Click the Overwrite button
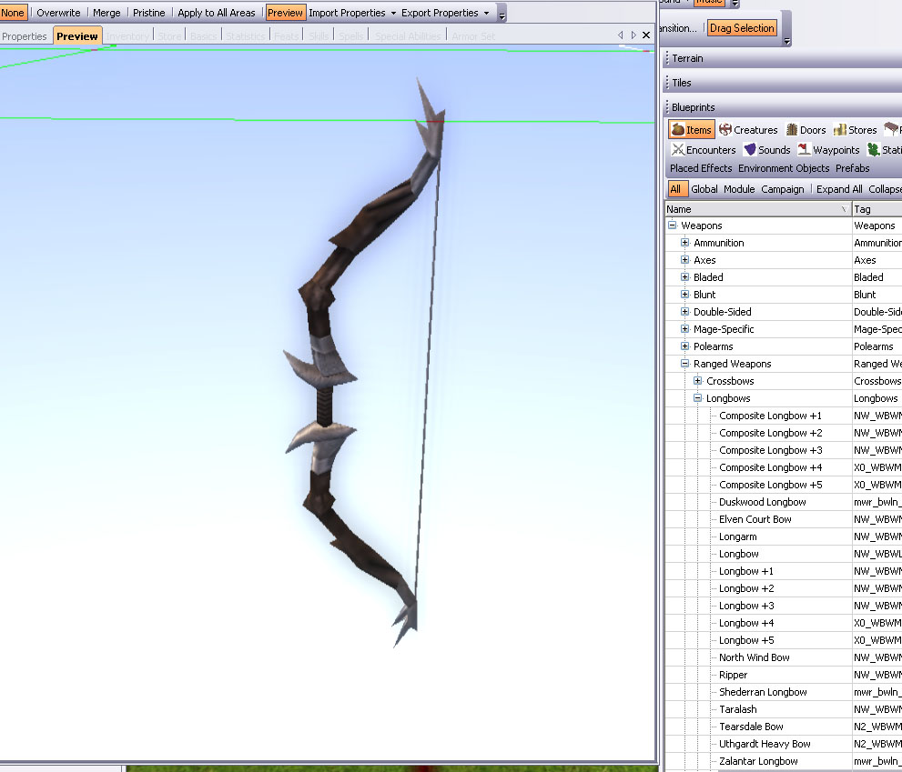902x772 pixels. tap(58, 13)
